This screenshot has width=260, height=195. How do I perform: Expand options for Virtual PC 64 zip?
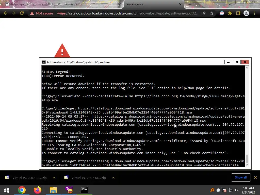[113, 178]
